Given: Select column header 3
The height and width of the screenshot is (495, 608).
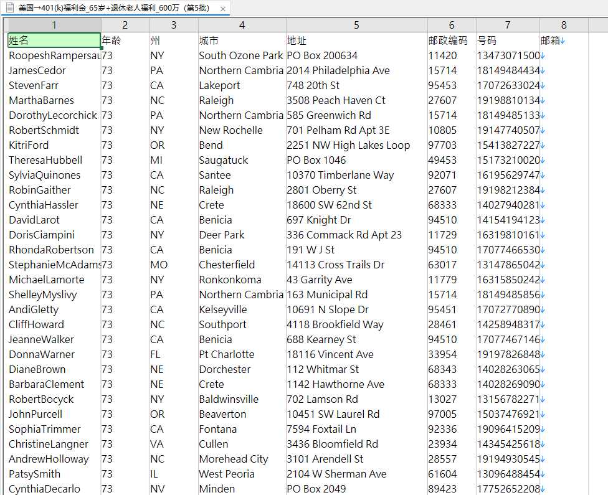Looking at the screenshot, I should click(174, 25).
